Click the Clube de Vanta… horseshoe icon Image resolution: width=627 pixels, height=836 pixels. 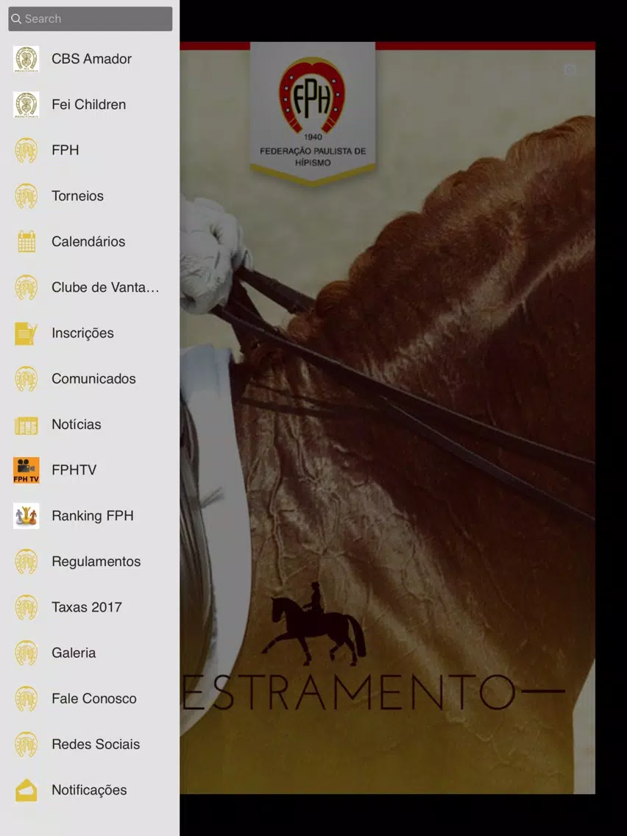(x=26, y=287)
